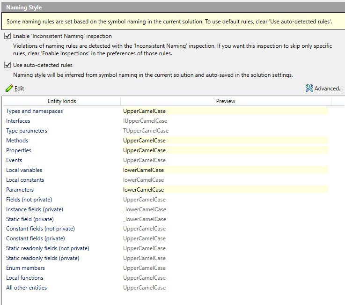The height and width of the screenshot is (305, 345).
Task: Select the Local functions row
Action: [x=25, y=278]
